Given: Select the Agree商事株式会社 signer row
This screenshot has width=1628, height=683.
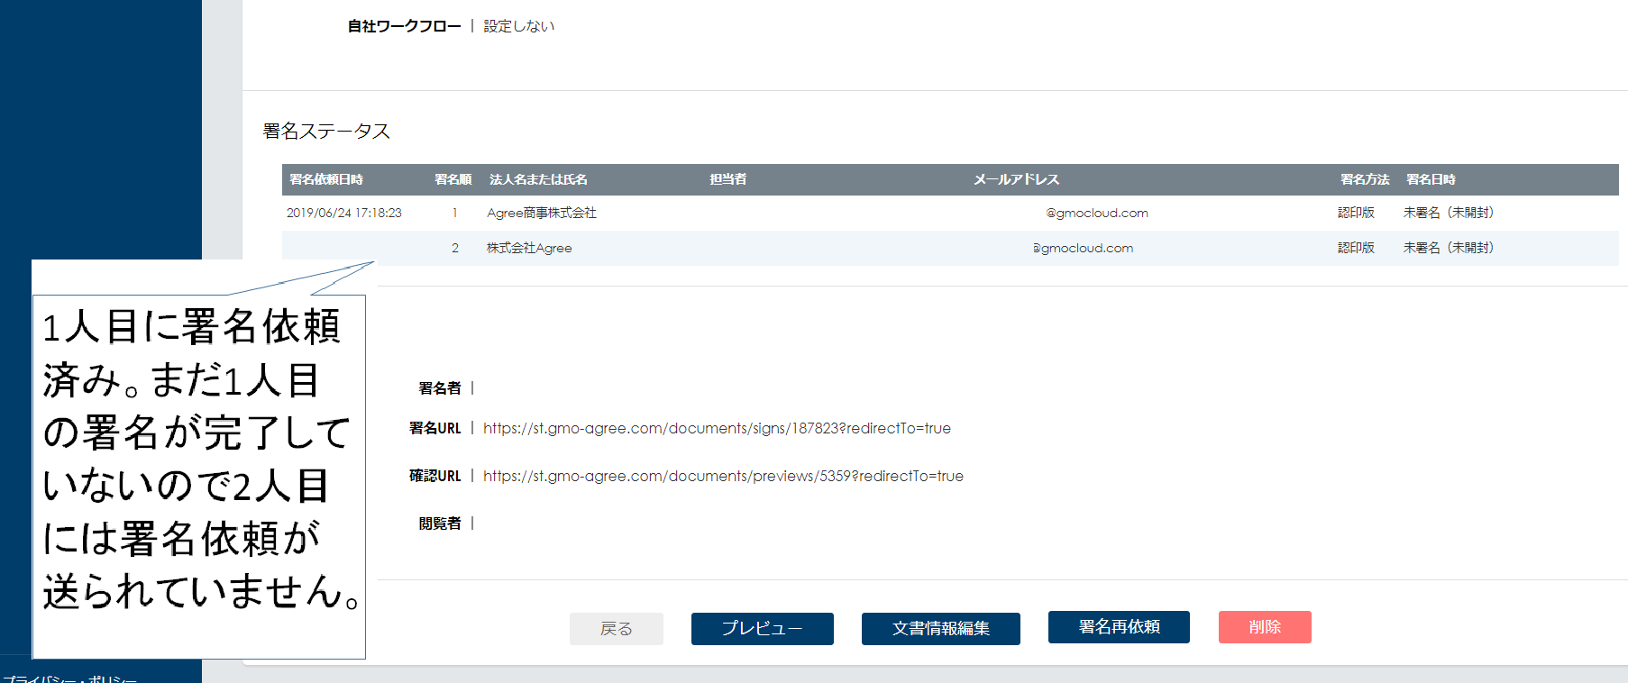Looking at the screenshot, I should (541, 213).
